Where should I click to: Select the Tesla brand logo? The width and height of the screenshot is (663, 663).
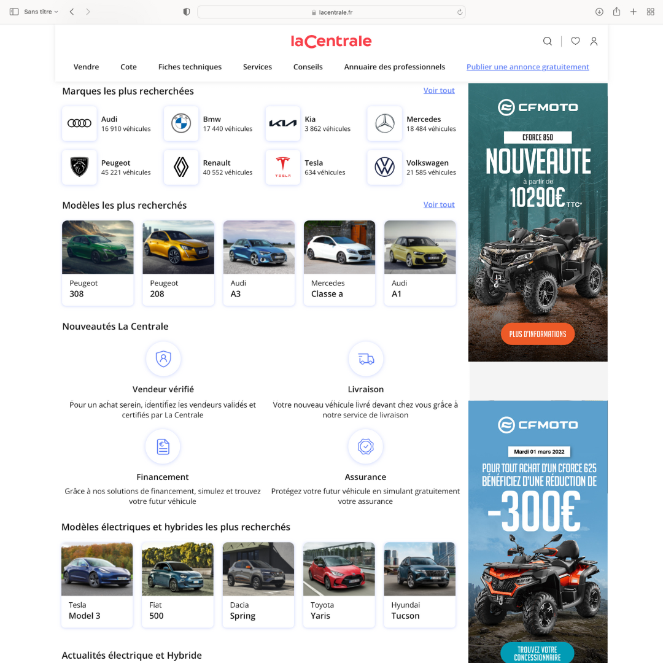(x=283, y=167)
